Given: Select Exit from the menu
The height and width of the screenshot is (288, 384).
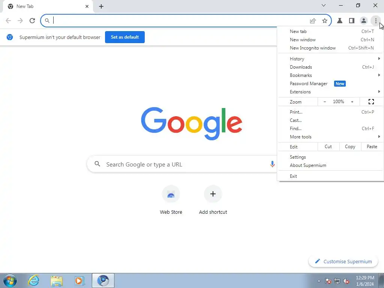Looking at the screenshot, I should click(x=331, y=176).
